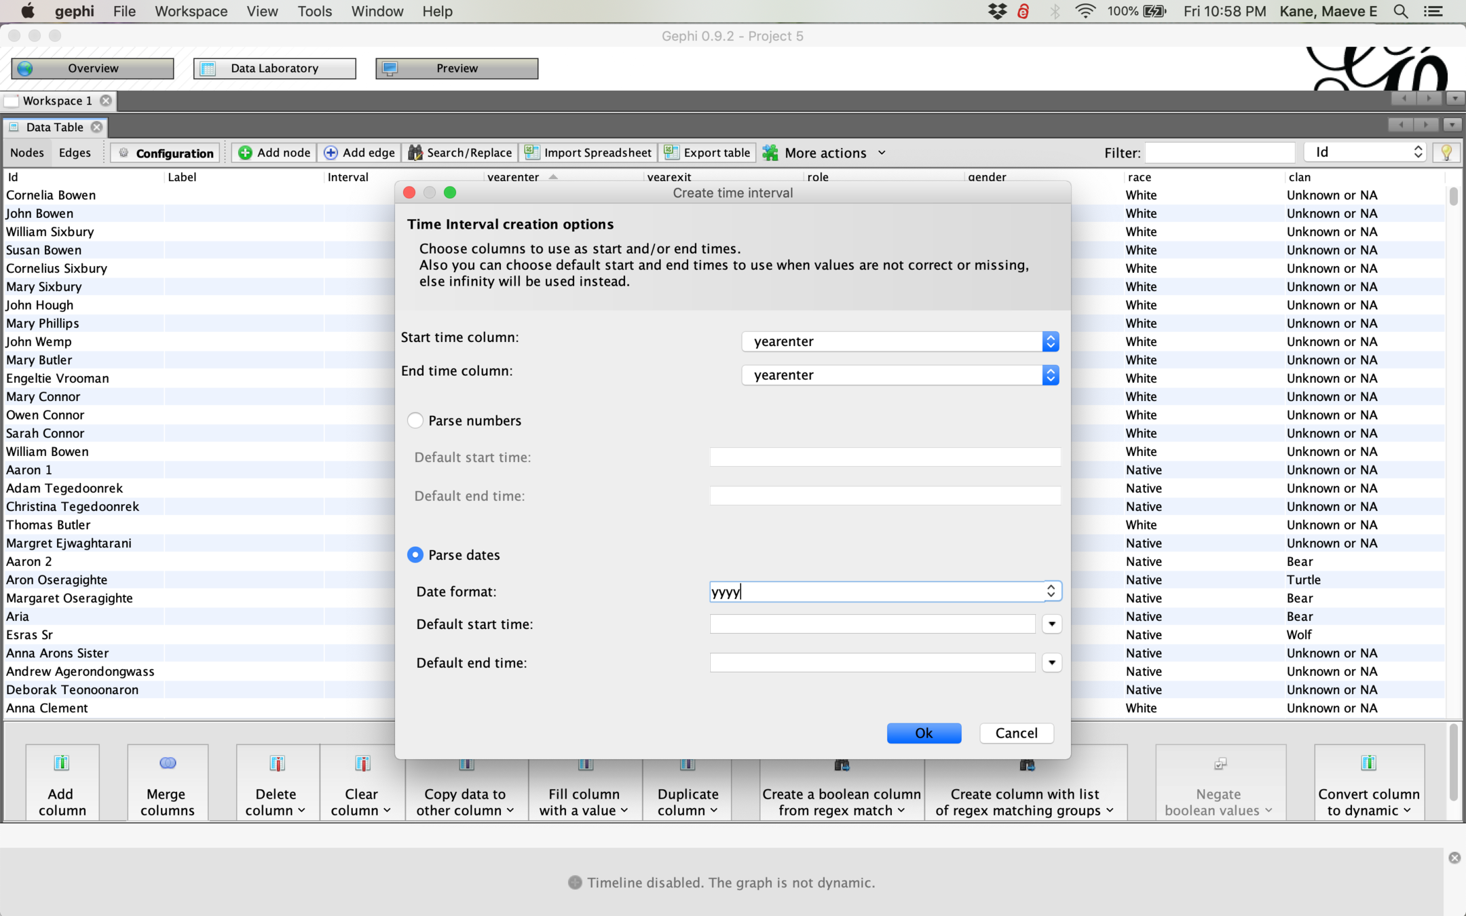Click the Add edge icon
The height and width of the screenshot is (916, 1466).
(x=331, y=153)
